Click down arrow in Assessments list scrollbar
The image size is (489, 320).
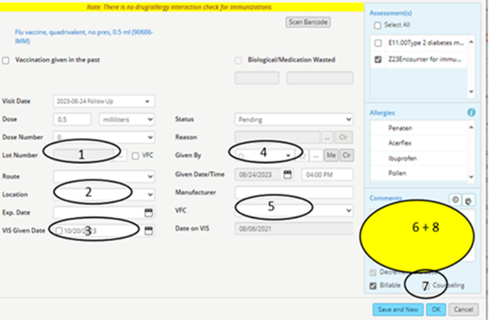pos(471,91)
